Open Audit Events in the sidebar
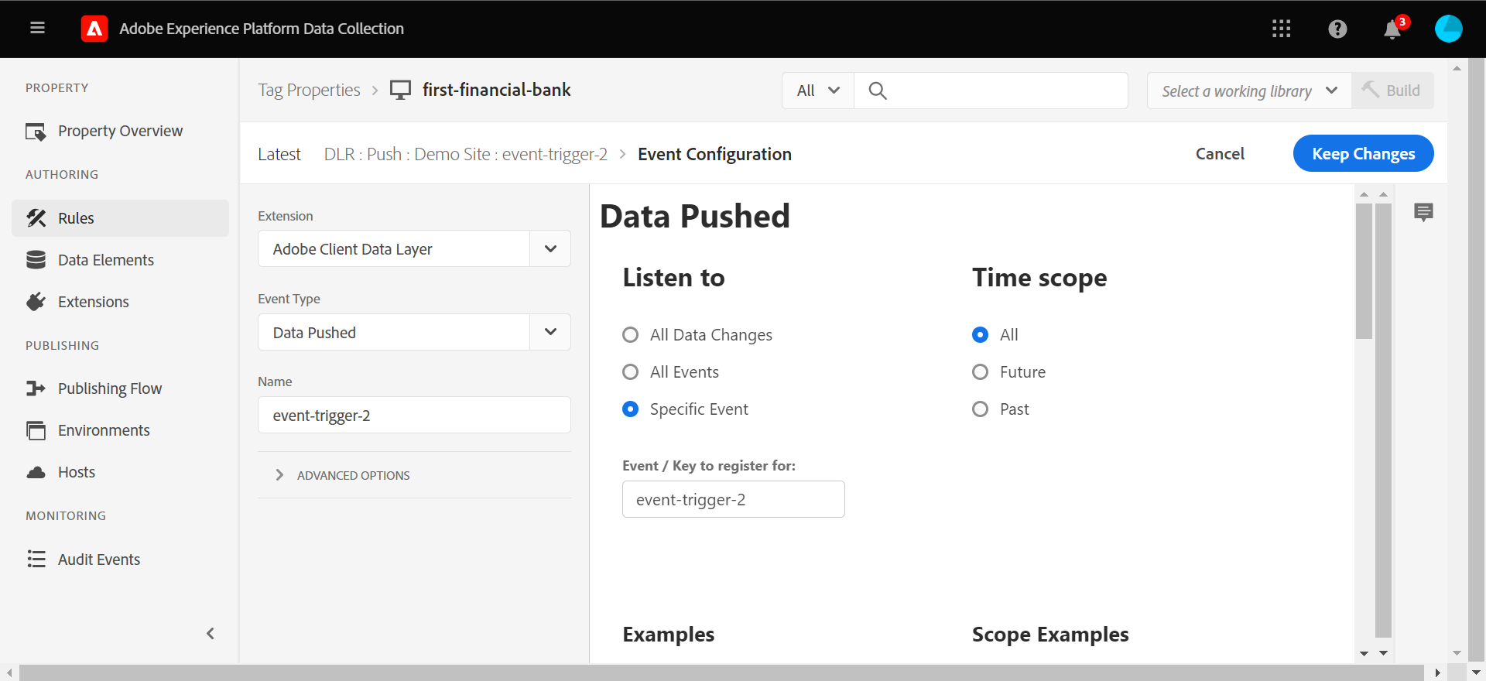The width and height of the screenshot is (1486, 681). point(120,559)
